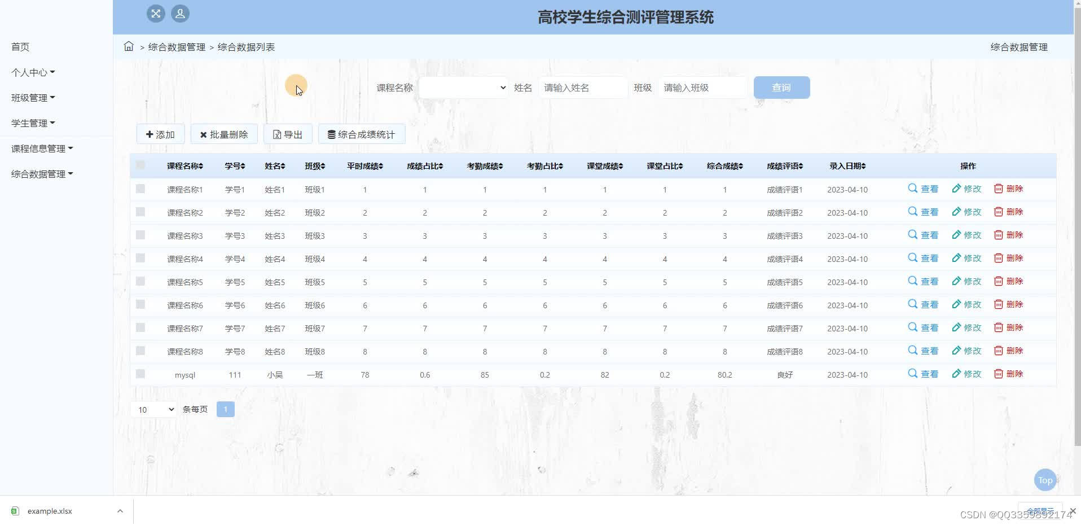Open the 课程名称 filter dropdown
Viewport: 1081px width, 525px height.
(464, 88)
